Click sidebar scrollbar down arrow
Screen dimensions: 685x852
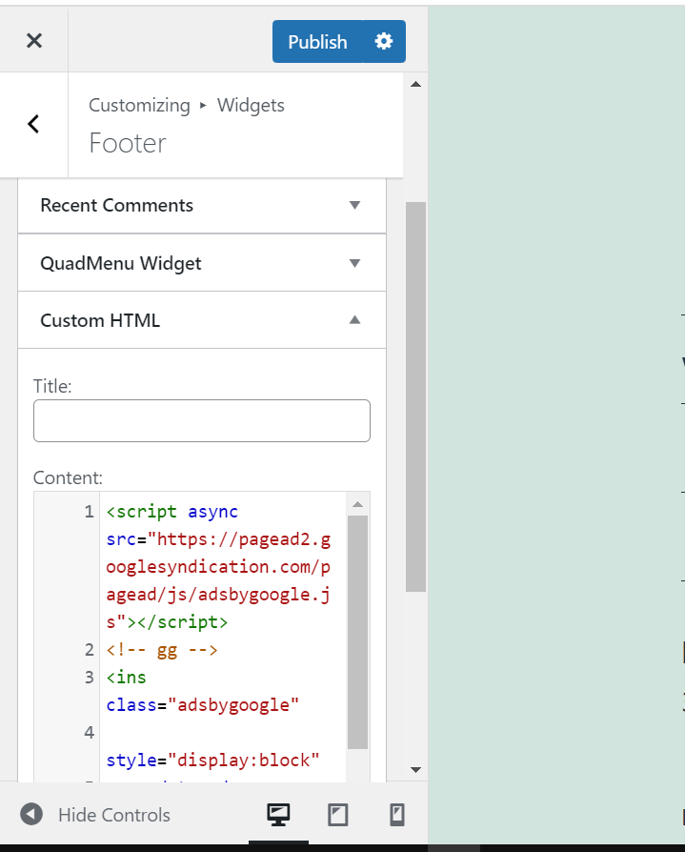[x=416, y=769]
